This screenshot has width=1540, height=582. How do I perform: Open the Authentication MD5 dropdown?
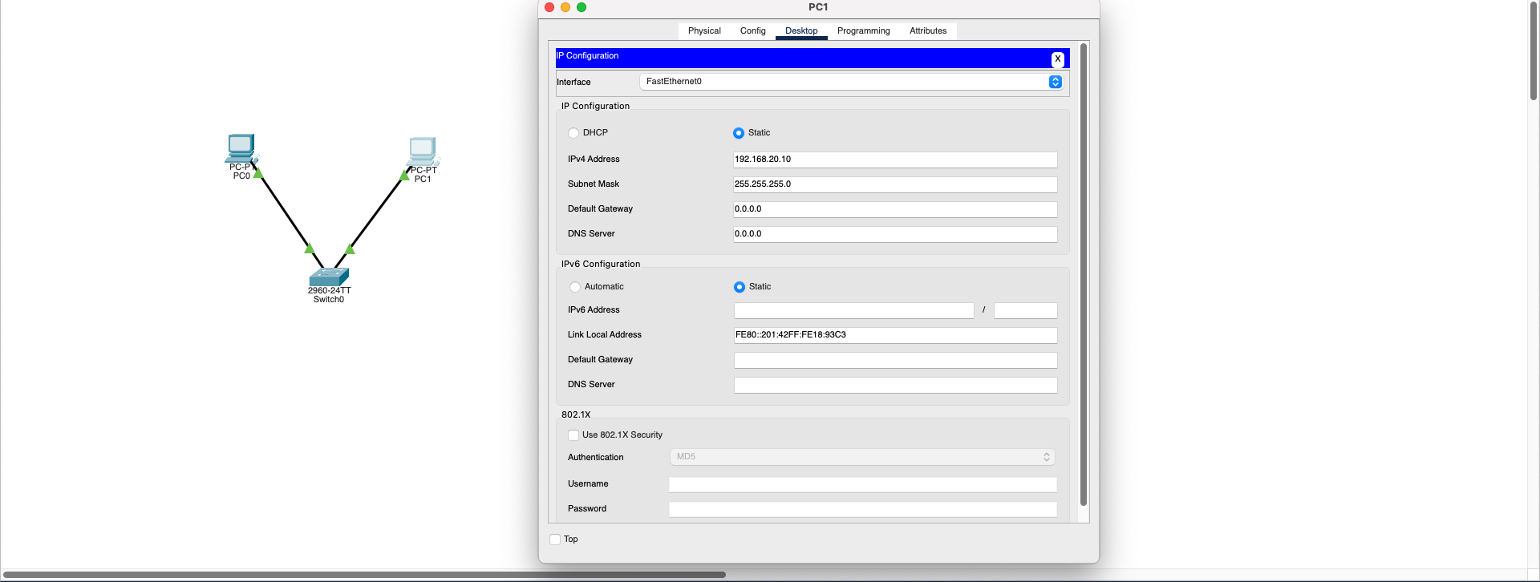(862, 457)
